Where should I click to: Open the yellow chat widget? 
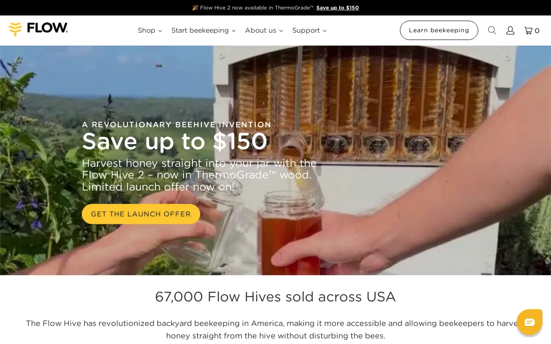point(529,322)
